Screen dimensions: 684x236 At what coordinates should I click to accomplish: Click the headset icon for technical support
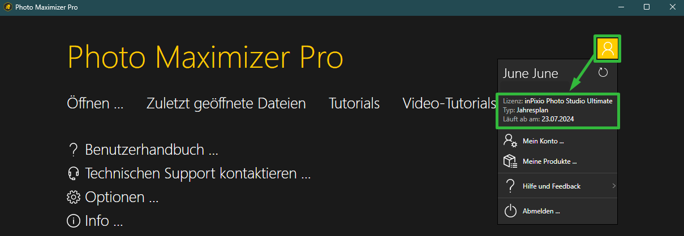coord(72,173)
